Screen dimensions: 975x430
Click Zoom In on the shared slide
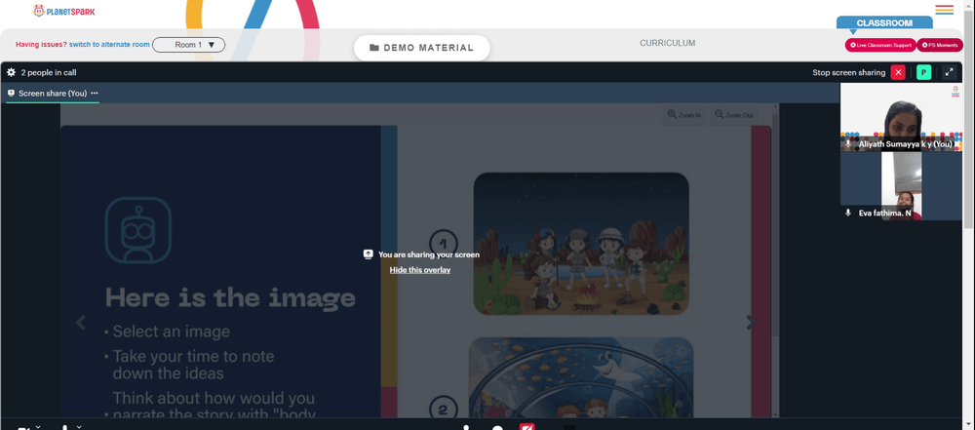click(x=684, y=114)
